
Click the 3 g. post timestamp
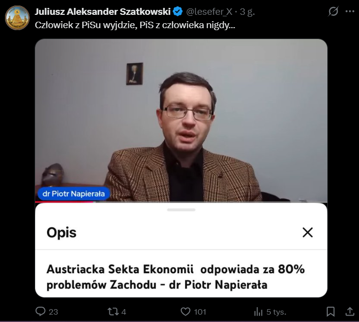tap(247, 12)
